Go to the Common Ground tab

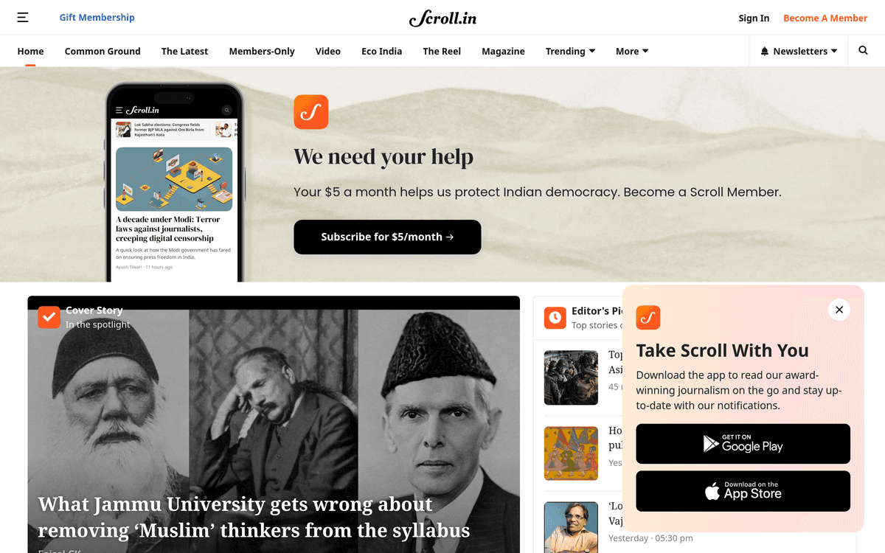click(103, 52)
